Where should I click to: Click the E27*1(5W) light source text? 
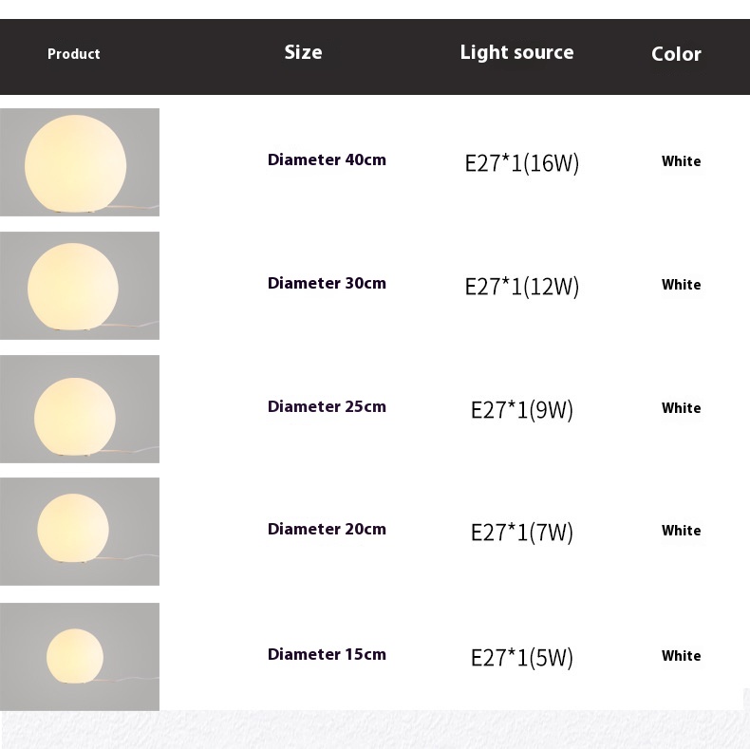coord(521,658)
